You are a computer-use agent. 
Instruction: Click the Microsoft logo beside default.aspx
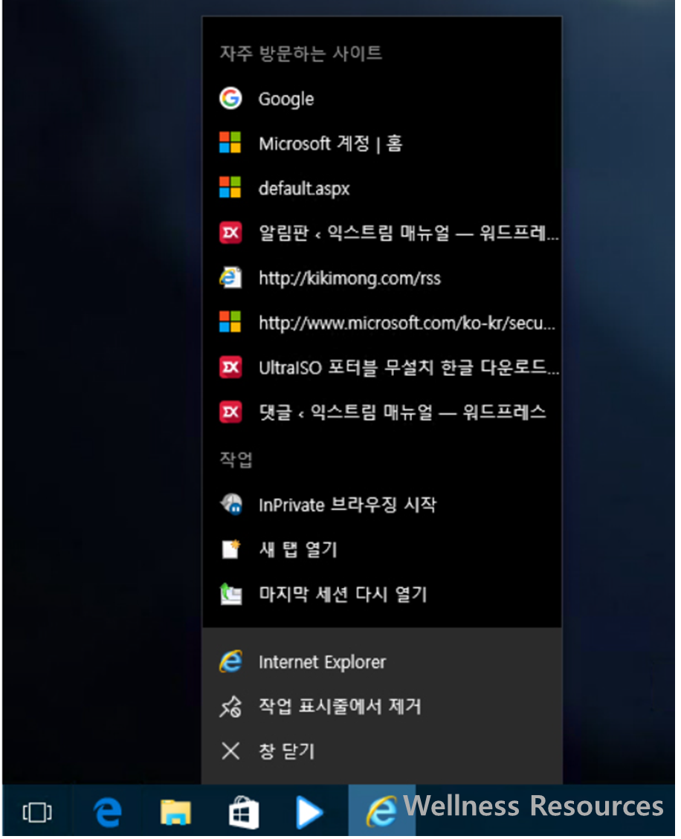tap(230, 187)
